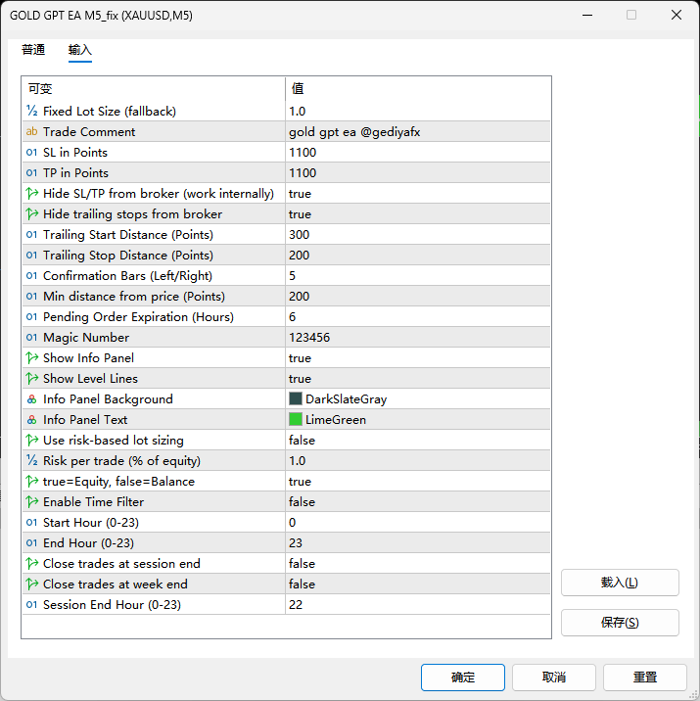Image resolution: width=700 pixels, height=701 pixels.
Task: Click the Trade Comment string icon
Action: tap(32, 131)
